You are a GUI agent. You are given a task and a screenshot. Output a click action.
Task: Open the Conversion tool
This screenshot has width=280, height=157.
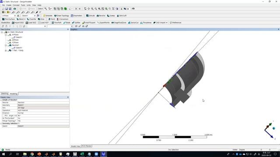(x=63, y=19)
